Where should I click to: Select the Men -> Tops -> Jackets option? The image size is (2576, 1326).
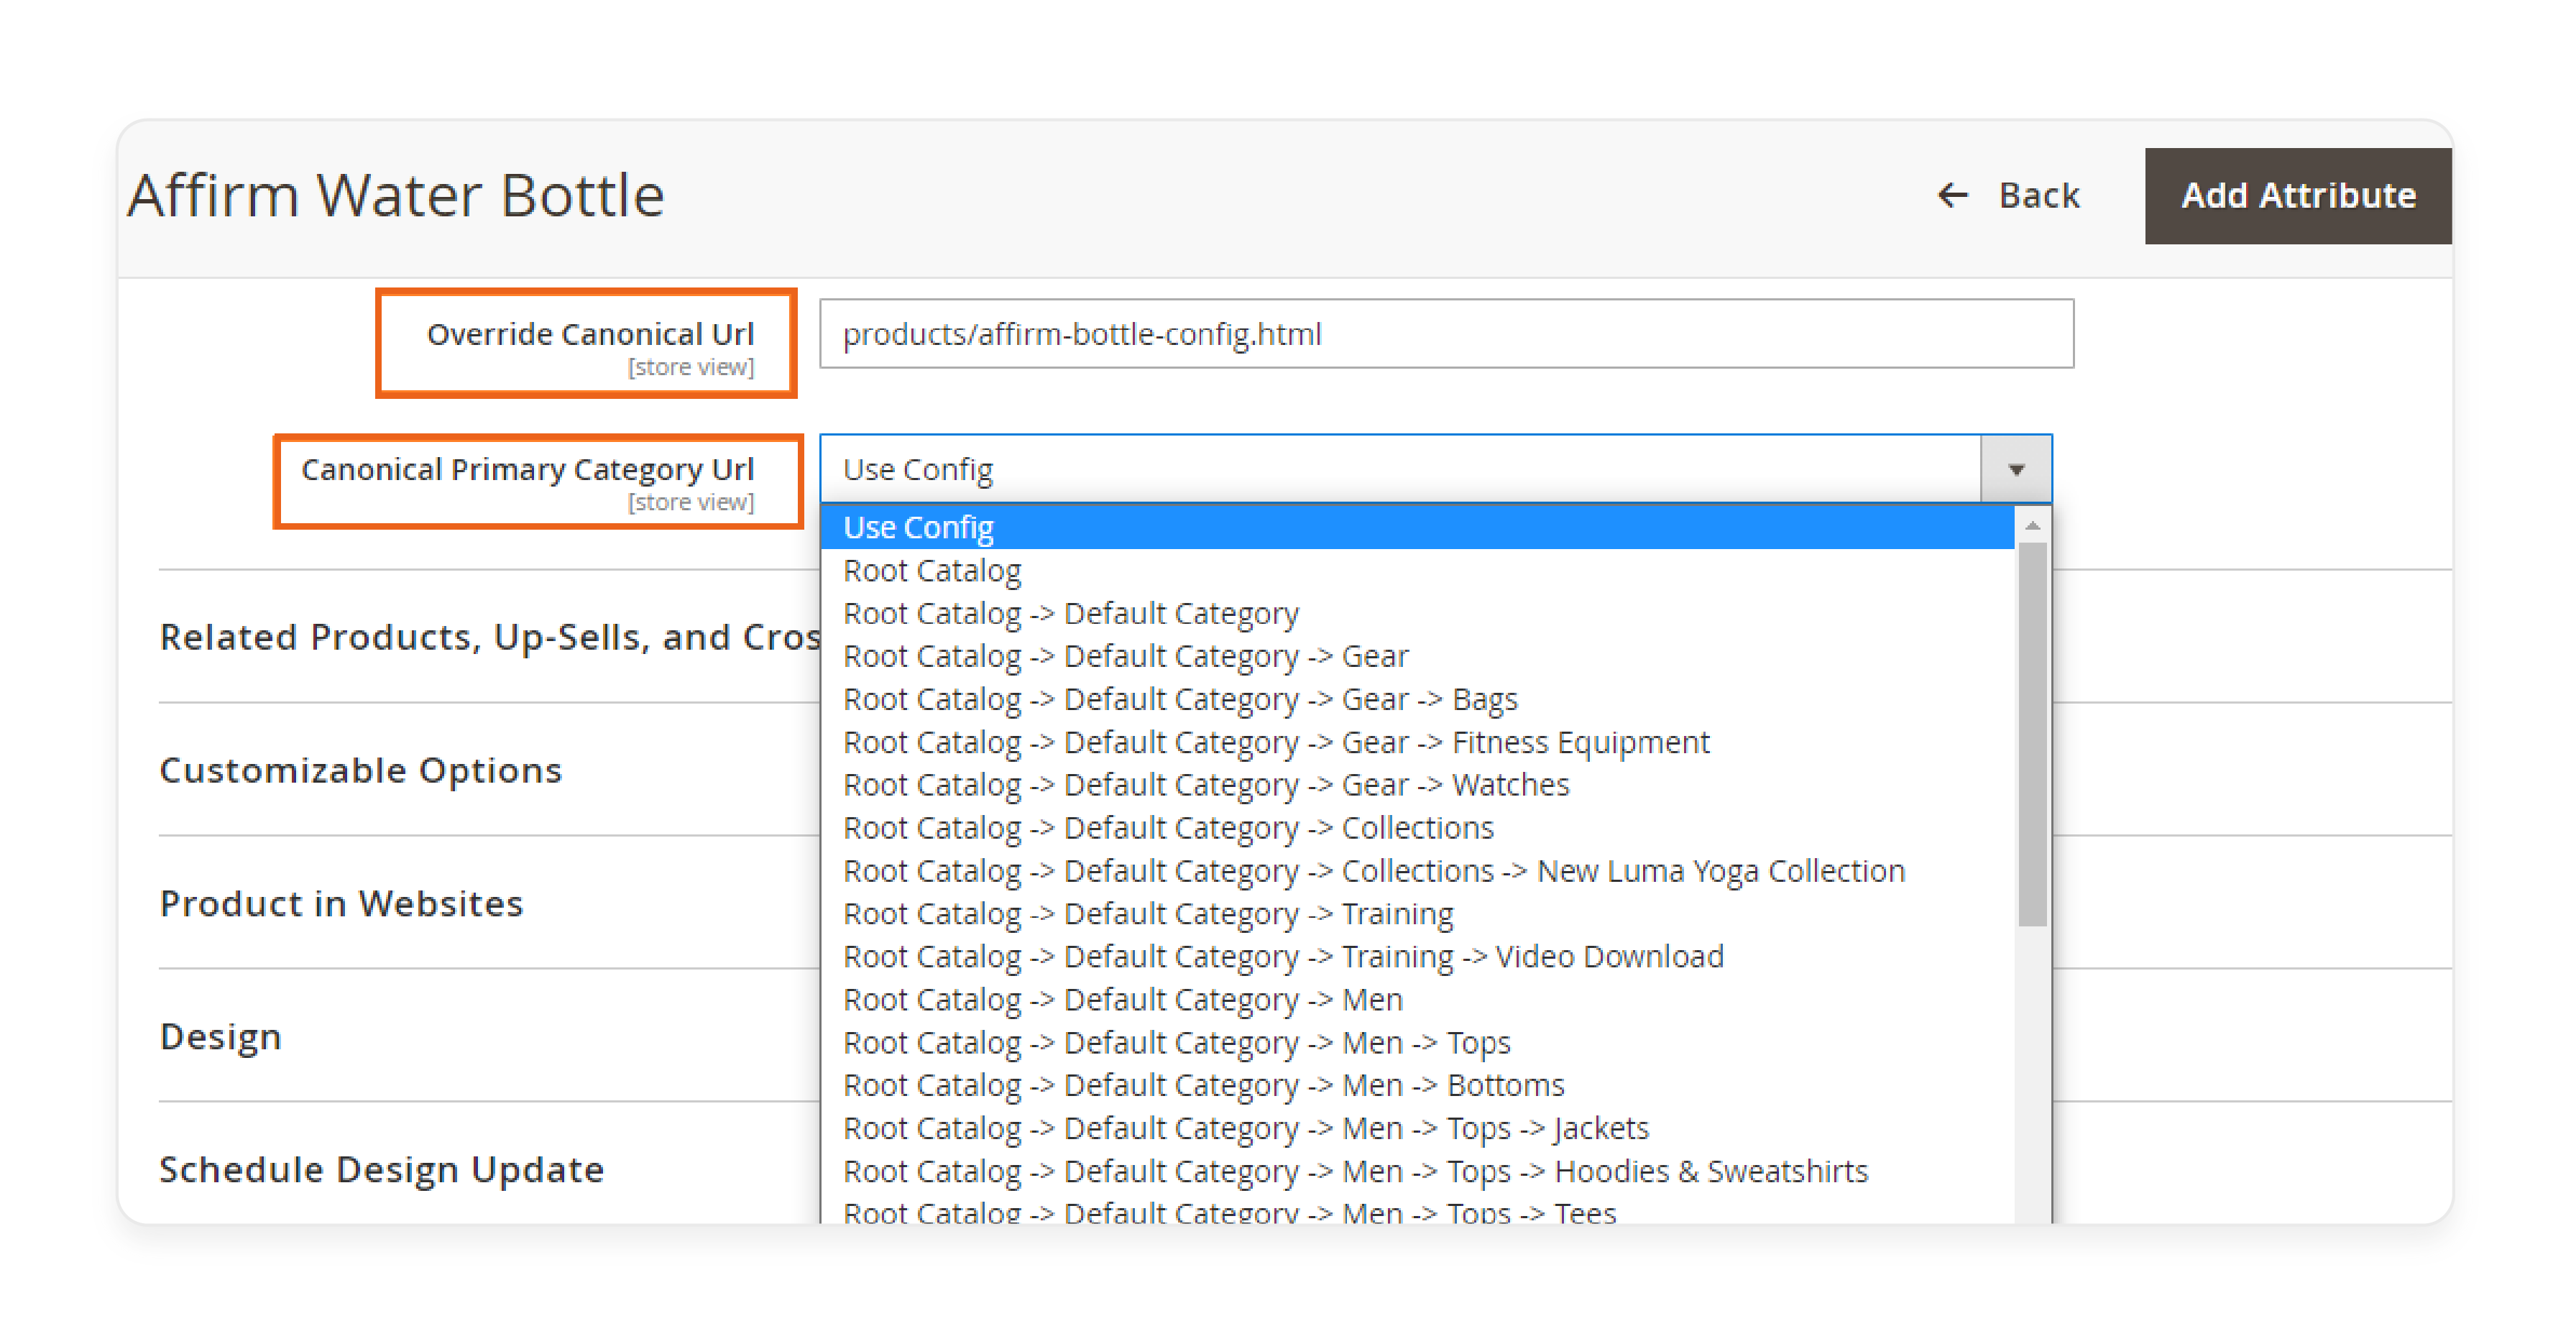(1417, 1128)
